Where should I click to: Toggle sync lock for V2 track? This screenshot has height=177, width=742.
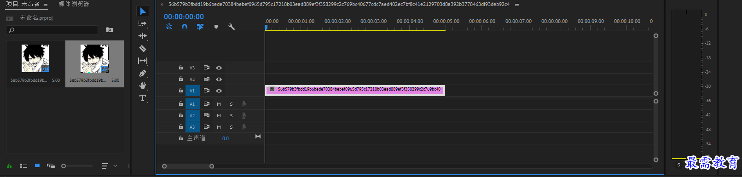click(207, 79)
